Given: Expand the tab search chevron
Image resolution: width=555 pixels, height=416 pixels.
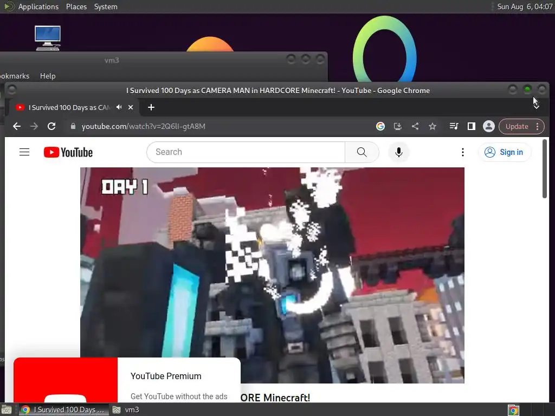Looking at the screenshot, I should point(537,106).
